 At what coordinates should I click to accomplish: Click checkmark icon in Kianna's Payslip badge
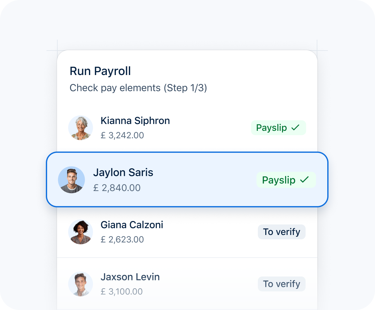(x=296, y=128)
